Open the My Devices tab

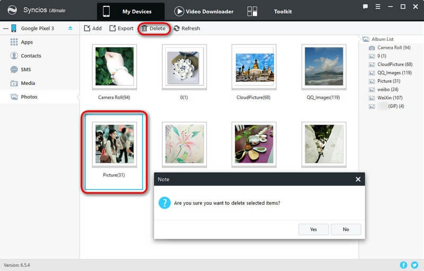[x=131, y=11]
